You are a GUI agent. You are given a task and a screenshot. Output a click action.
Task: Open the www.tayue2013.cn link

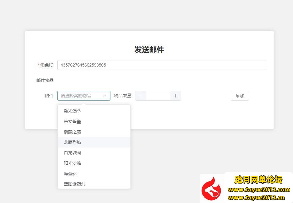click(x=256, y=197)
